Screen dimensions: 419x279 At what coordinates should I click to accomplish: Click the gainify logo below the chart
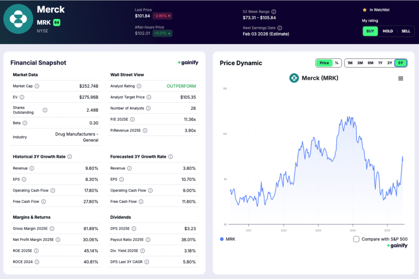coord(397,246)
